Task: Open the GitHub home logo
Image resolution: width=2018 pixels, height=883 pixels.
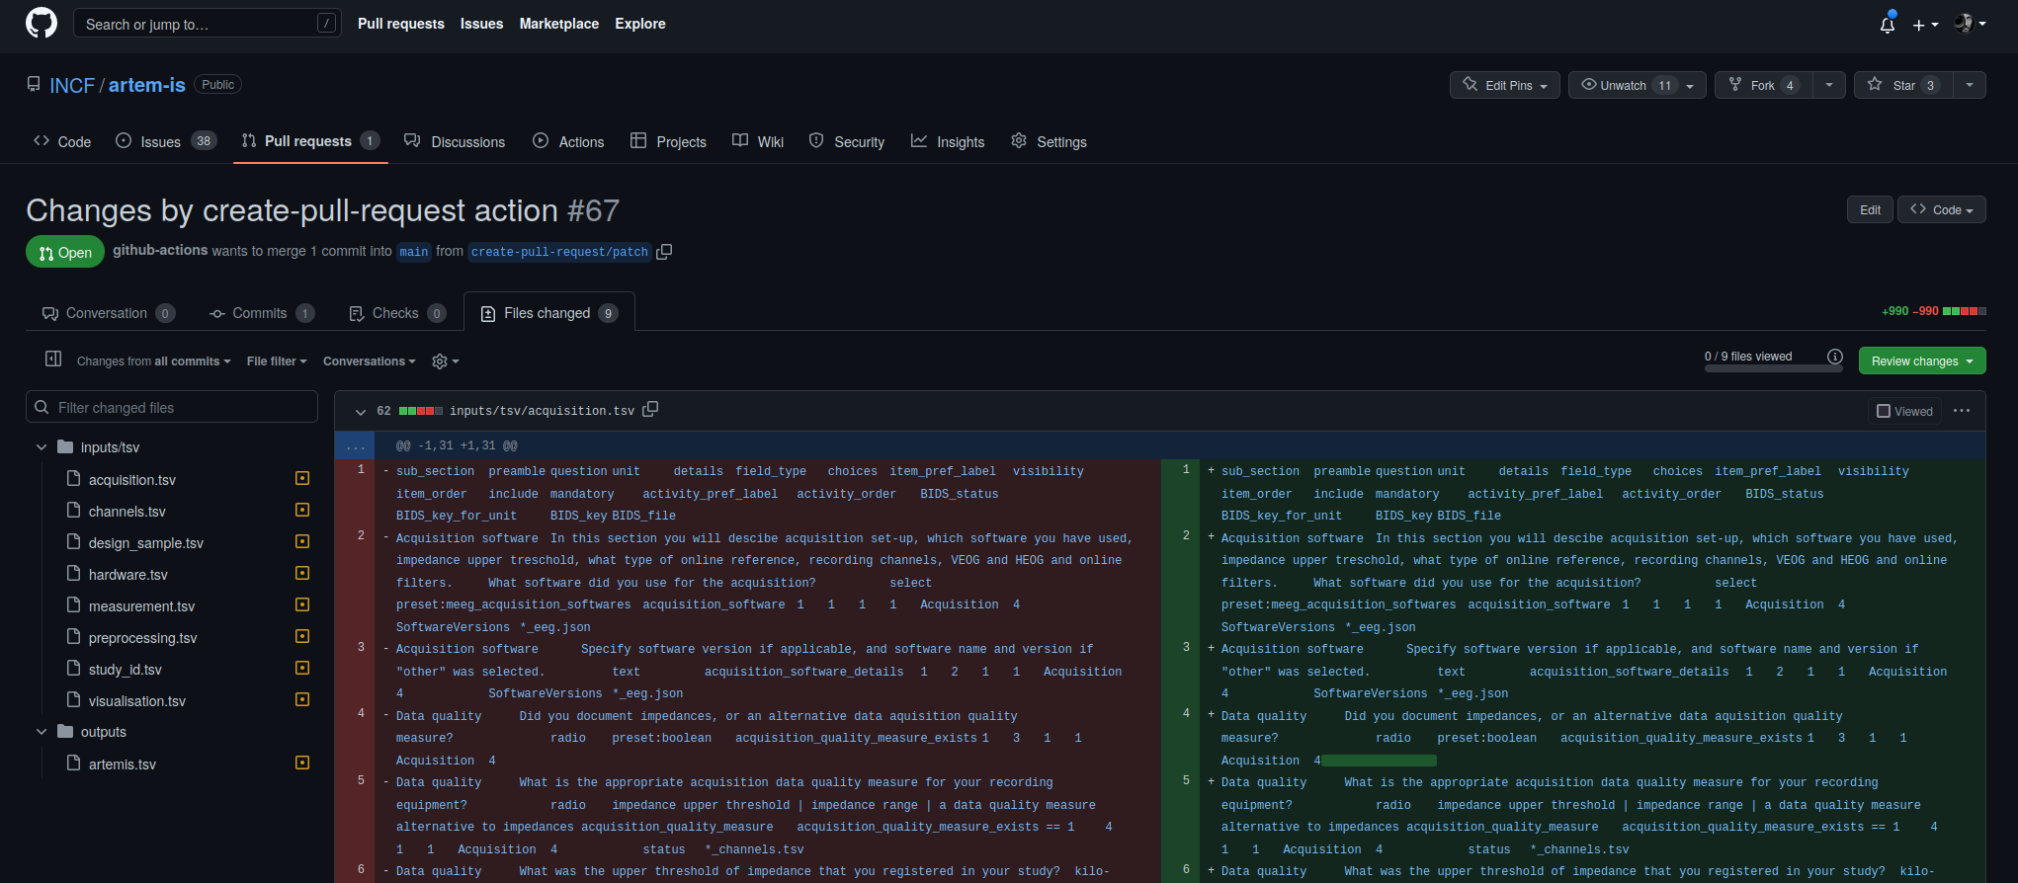Action: (x=42, y=23)
